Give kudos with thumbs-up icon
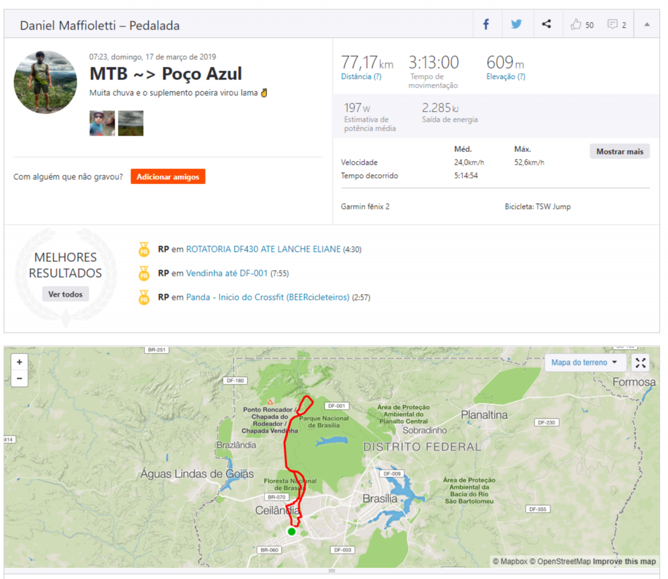Screen dimensions: 668x579 pos(576,24)
